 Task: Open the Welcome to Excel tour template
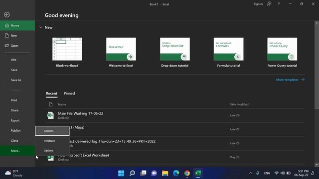[x=121, y=52]
